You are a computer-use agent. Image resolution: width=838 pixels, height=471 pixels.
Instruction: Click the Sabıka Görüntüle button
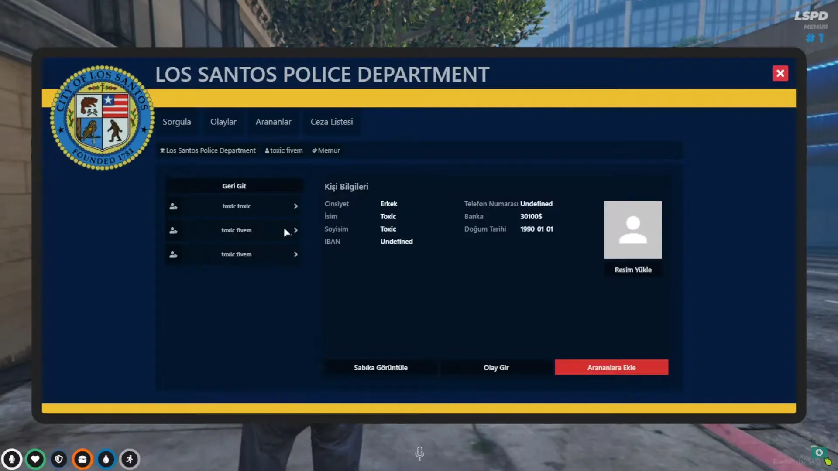[381, 368]
